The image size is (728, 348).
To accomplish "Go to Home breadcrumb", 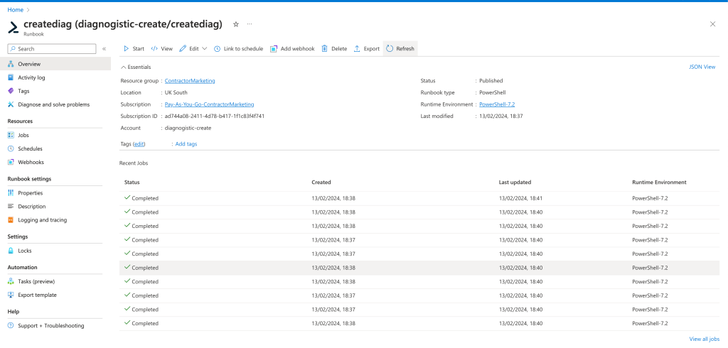I will [16, 10].
